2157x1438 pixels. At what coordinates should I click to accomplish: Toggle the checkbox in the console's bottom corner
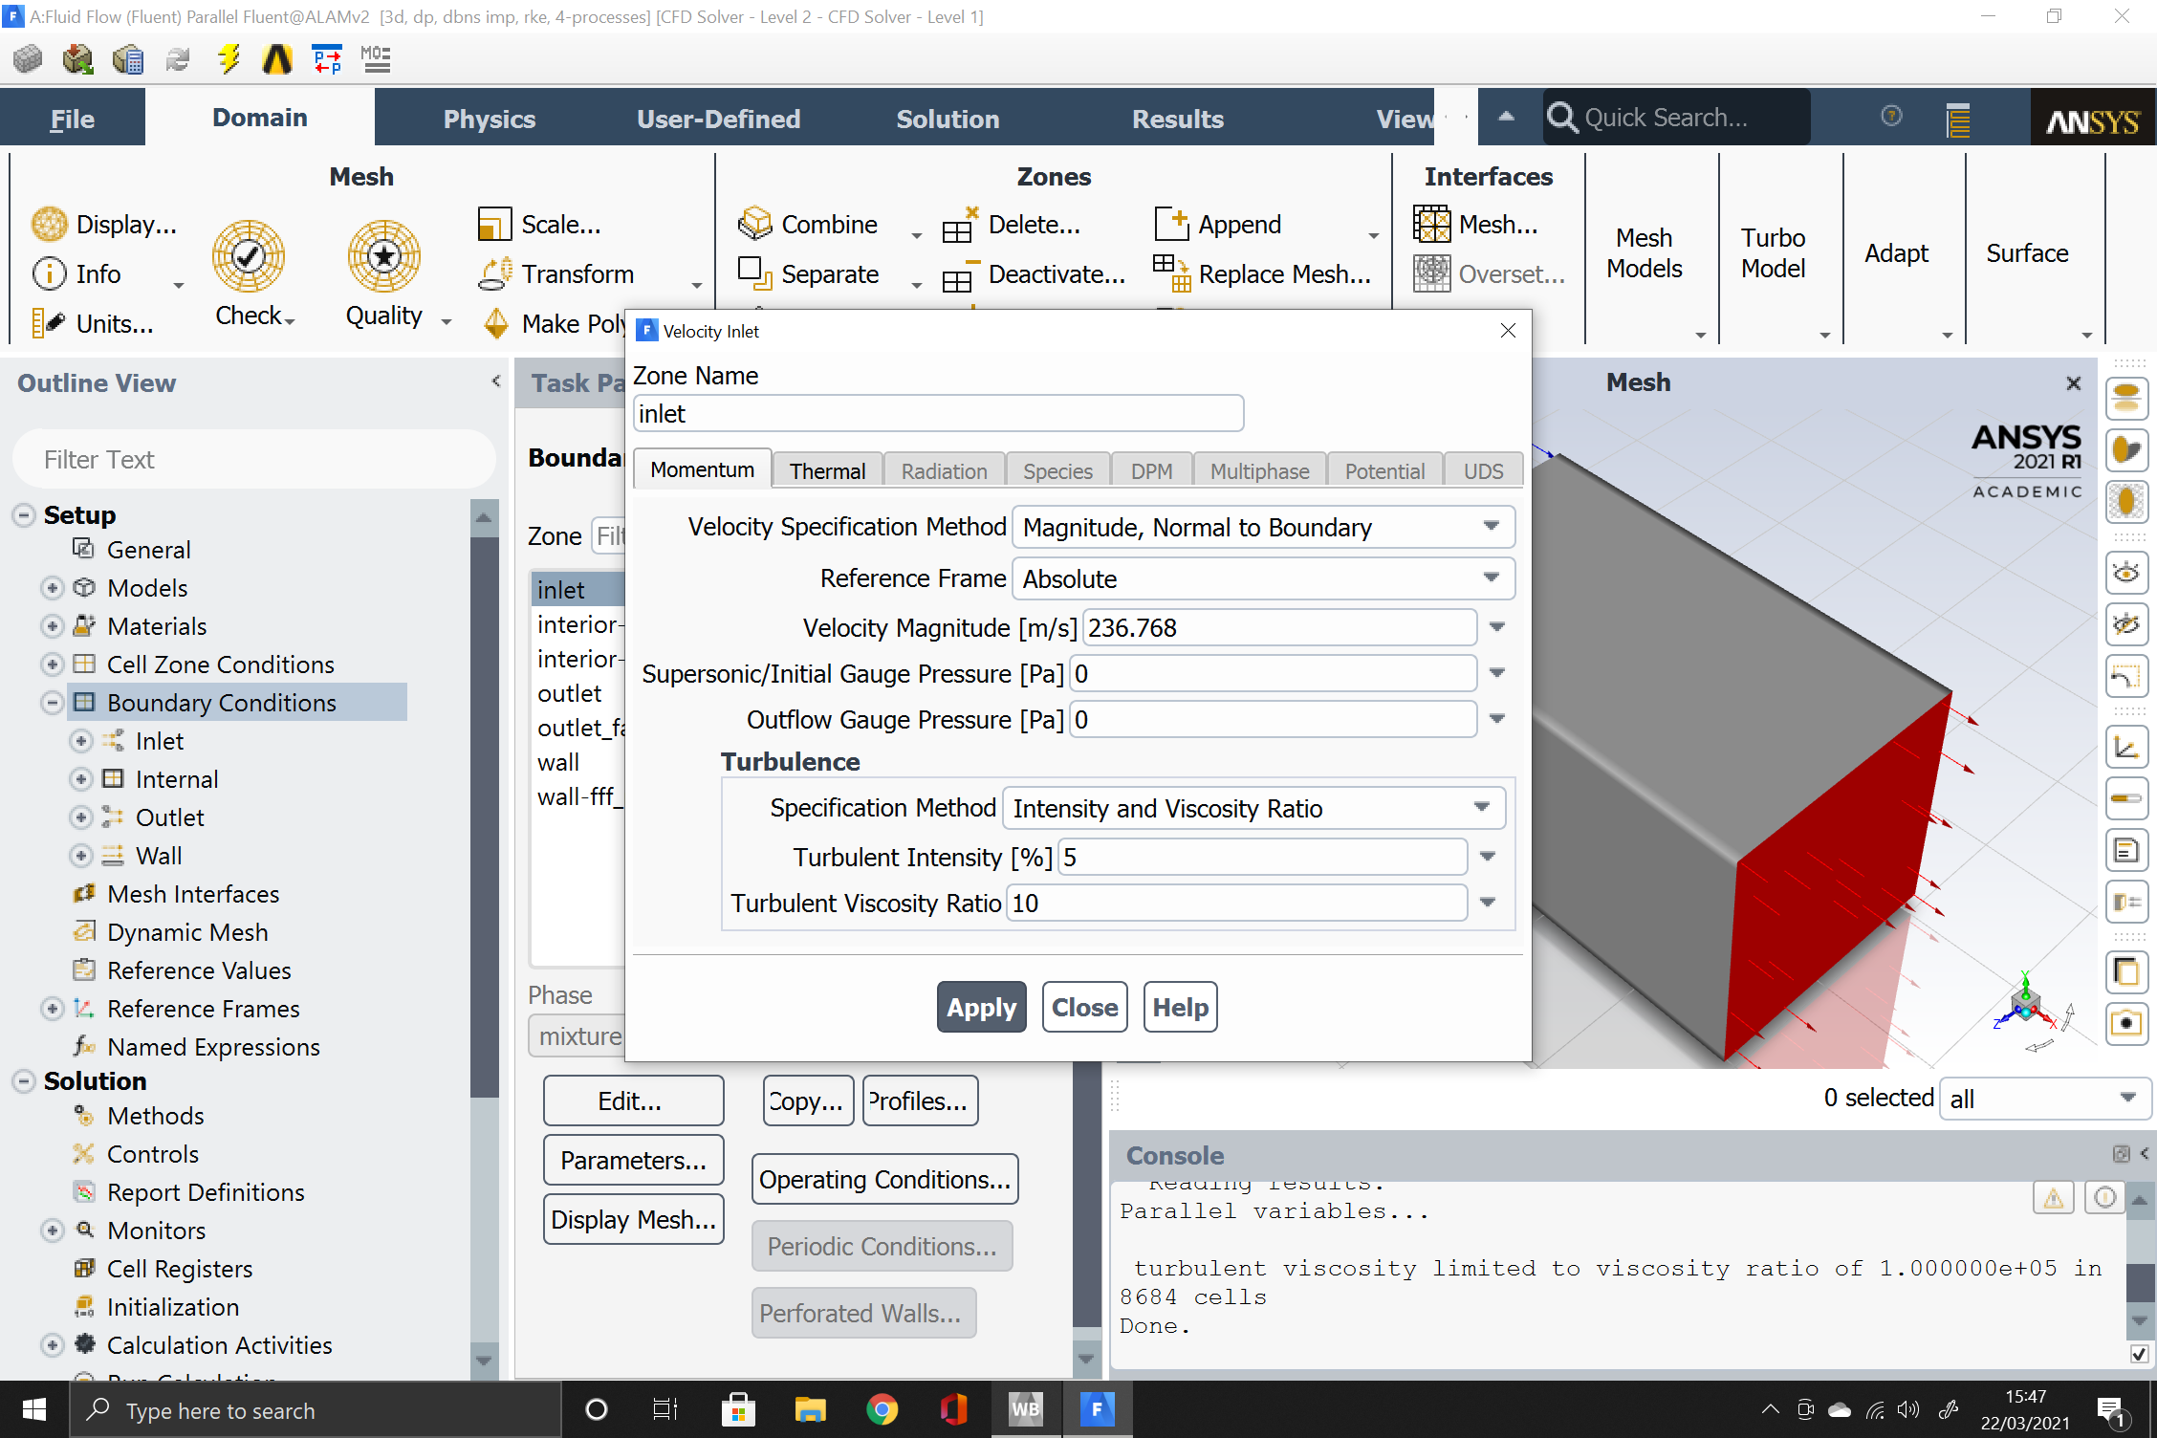click(2140, 1354)
